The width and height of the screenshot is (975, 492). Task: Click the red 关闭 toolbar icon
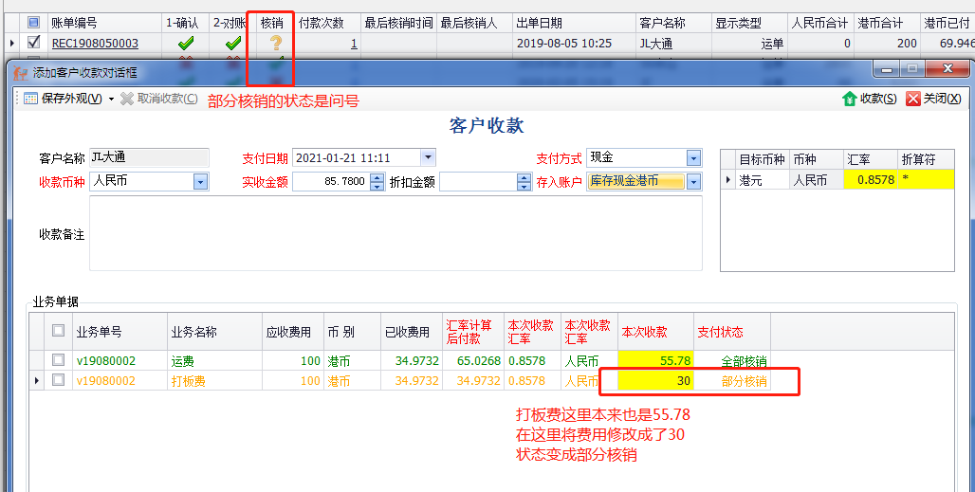click(x=913, y=99)
